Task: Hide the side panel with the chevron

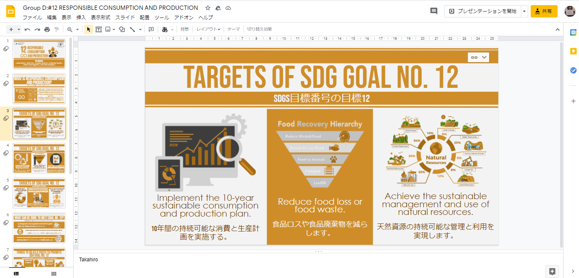Action: [x=573, y=271]
